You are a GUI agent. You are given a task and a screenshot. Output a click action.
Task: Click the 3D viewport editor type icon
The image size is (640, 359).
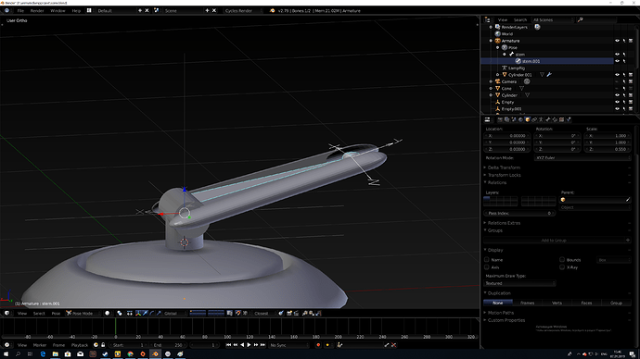pyautogui.click(x=6, y=313)
